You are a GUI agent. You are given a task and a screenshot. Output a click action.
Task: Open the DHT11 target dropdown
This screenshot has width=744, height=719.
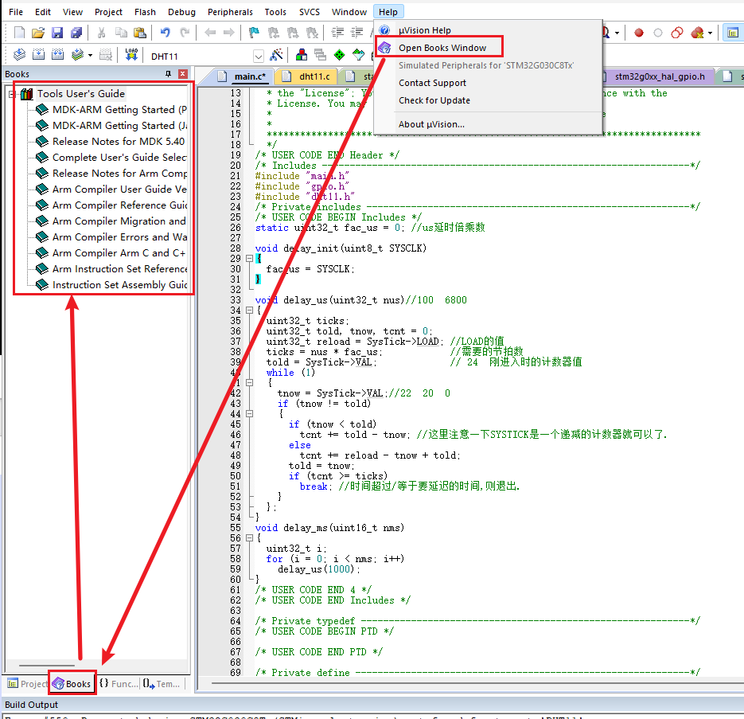pos(258,56)
